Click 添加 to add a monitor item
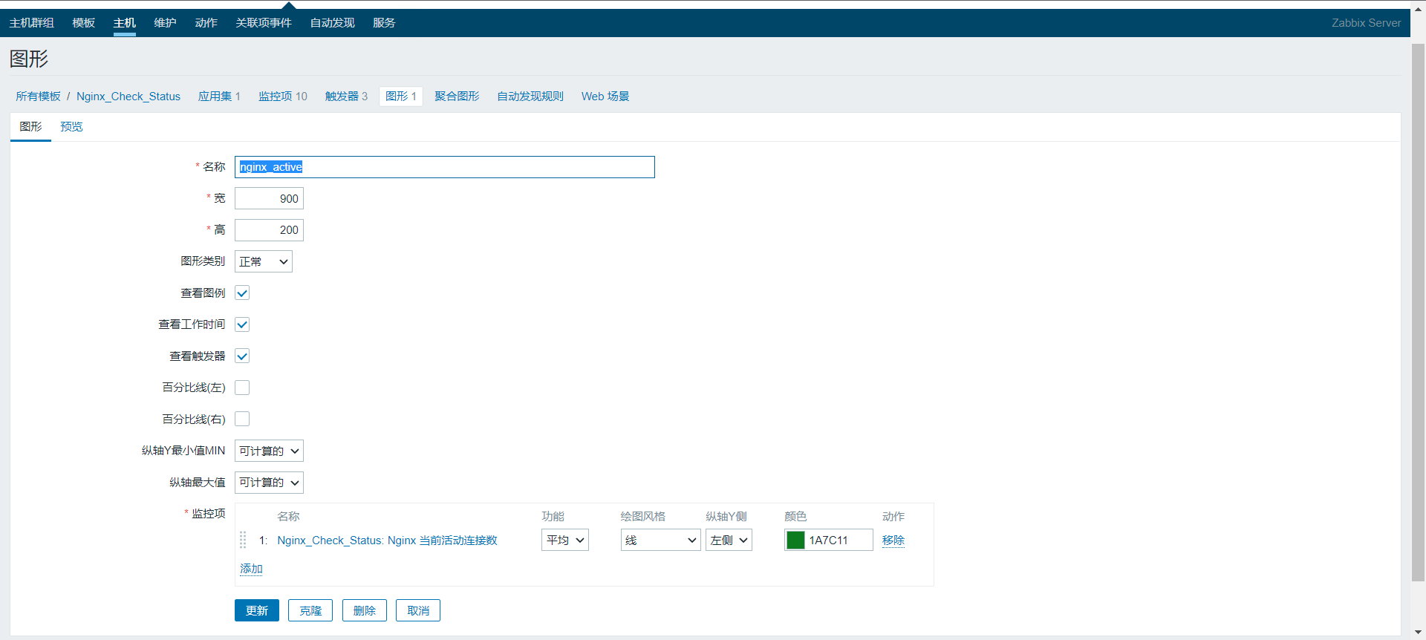The height and width of the screenshot is (640, 1426). point(251,569)
